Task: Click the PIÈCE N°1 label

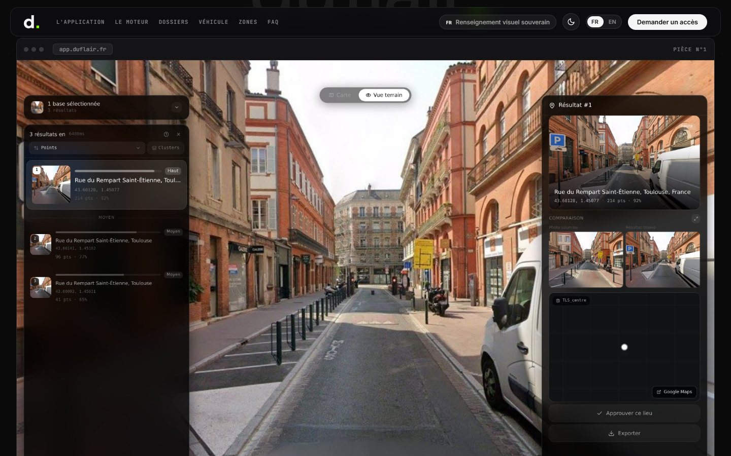Action: [690, 49]
